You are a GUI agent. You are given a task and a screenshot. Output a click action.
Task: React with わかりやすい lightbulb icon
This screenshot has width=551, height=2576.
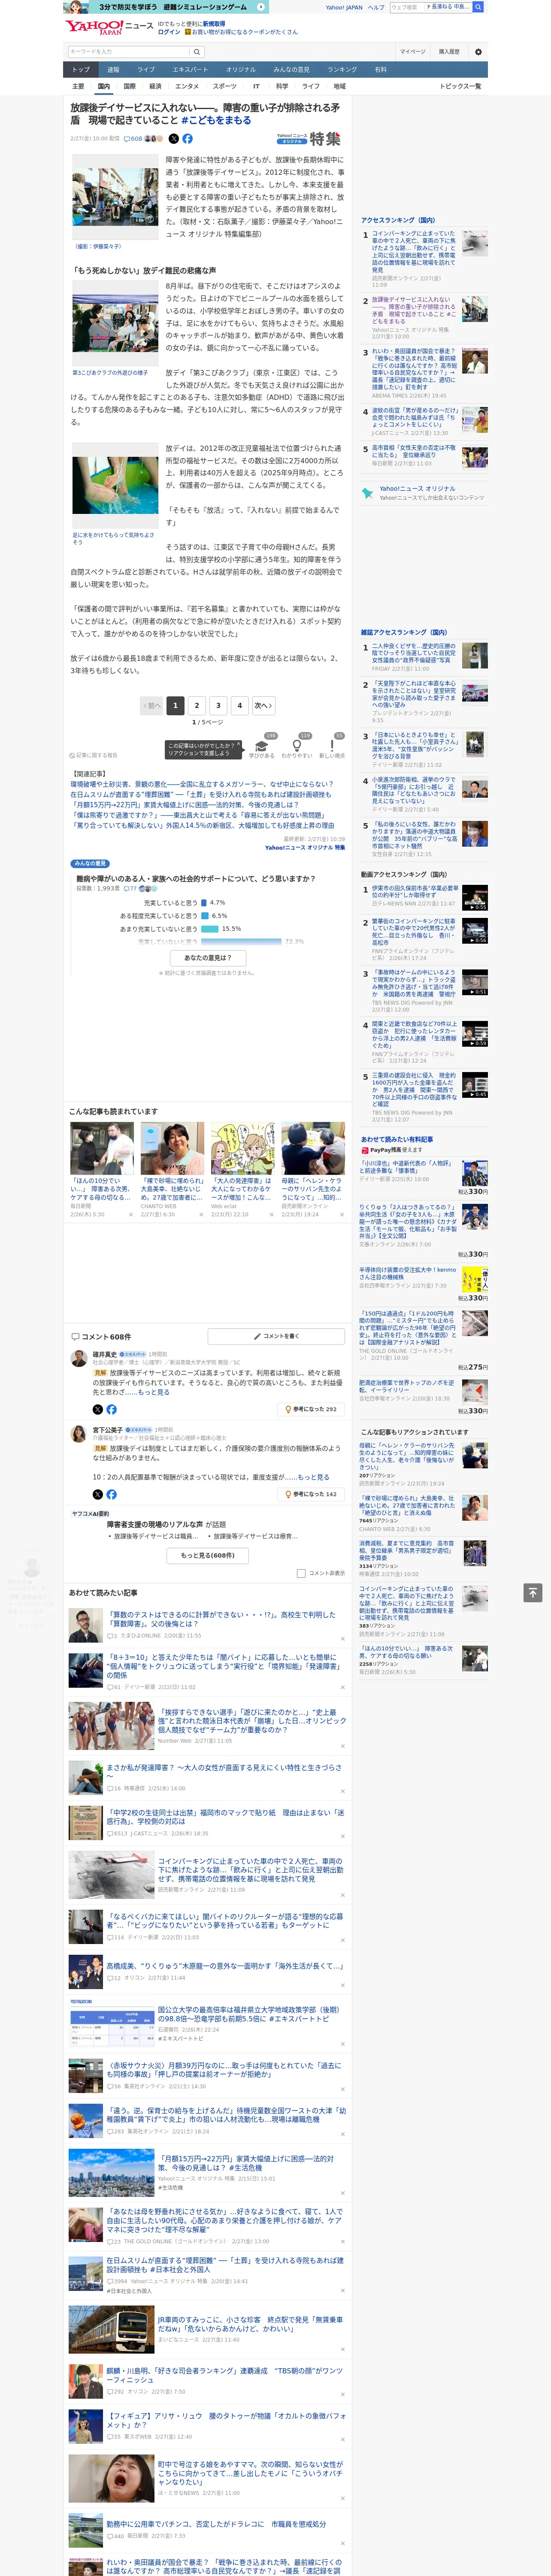296,746
